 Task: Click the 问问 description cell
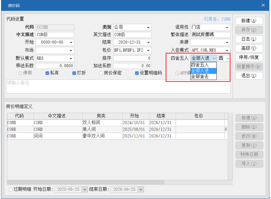click(x=58, y=136)
